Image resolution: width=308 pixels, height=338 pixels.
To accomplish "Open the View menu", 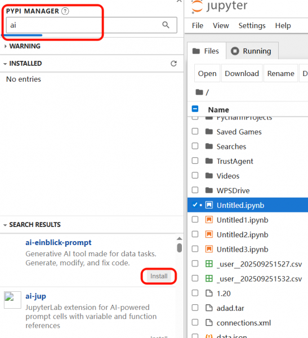I will click(x=221, y=25).
